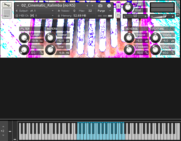Viewport: 181px width, 141px height.
Task: Open instrument edit mode with wrench icon
Action: point(7,5)
